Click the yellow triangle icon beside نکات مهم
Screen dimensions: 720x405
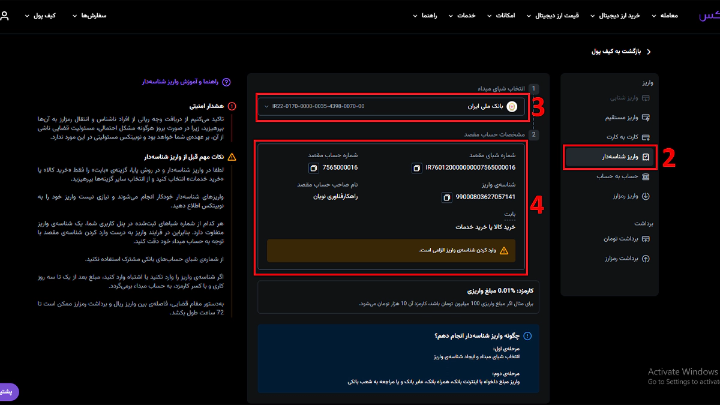click(x=232, y=157)
